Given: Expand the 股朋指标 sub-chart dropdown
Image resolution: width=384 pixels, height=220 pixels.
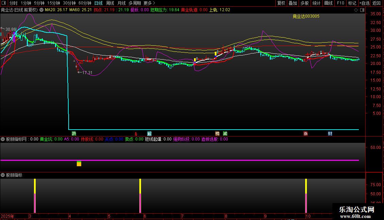Looking at the screenshot, I should (3, 175).
